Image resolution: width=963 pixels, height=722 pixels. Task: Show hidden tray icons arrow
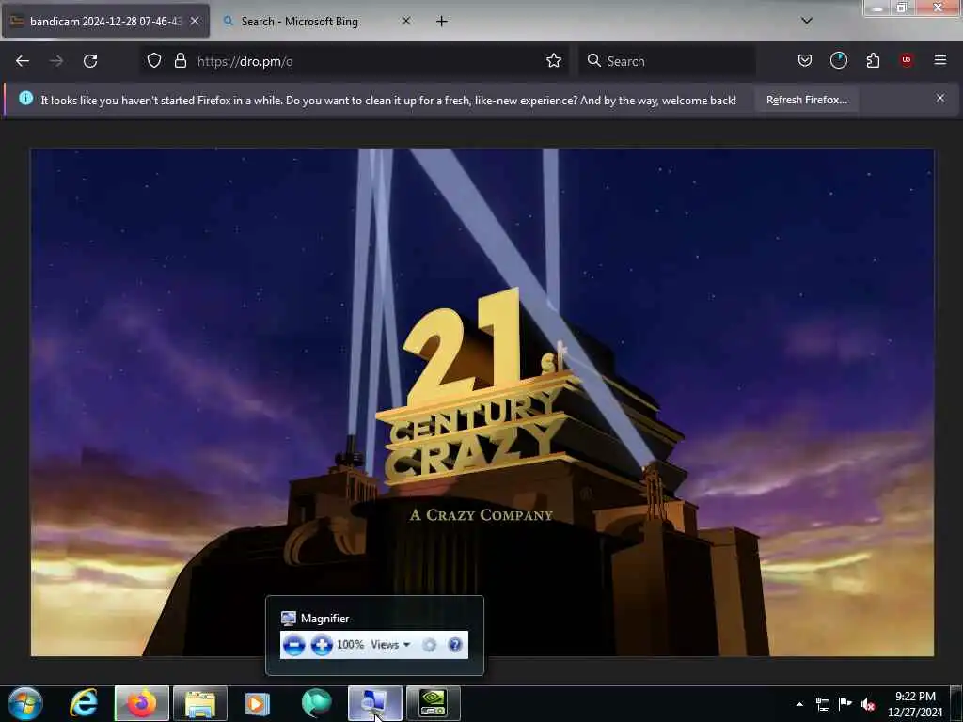pyautogui.click(x=799, y=704)
